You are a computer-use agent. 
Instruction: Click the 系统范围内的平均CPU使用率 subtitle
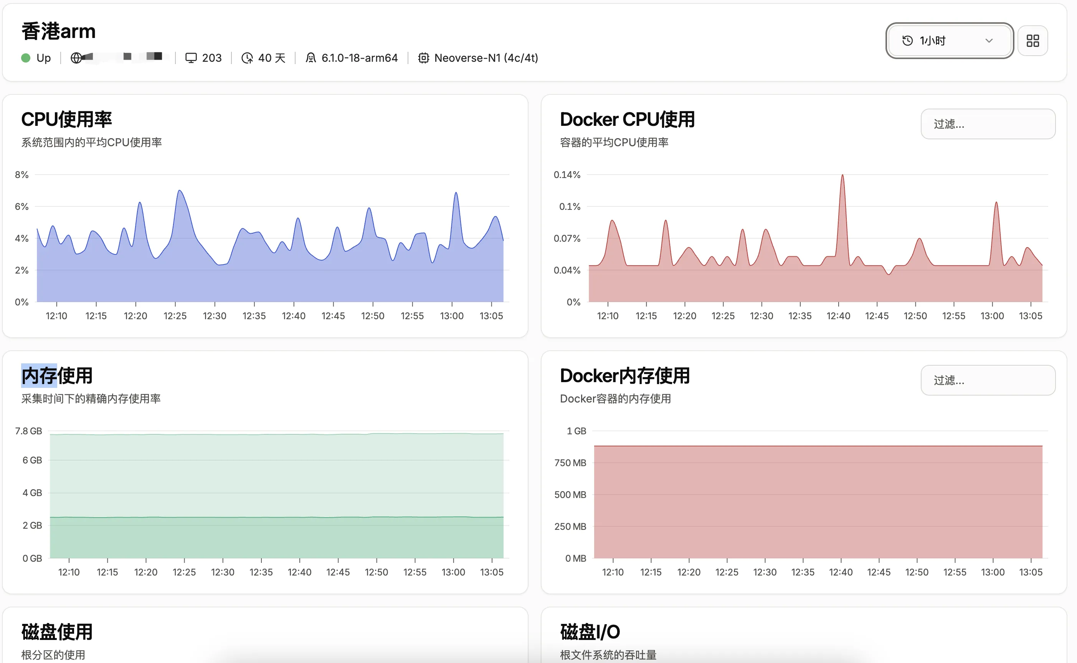pyautogui.click(x=92, y=142)
